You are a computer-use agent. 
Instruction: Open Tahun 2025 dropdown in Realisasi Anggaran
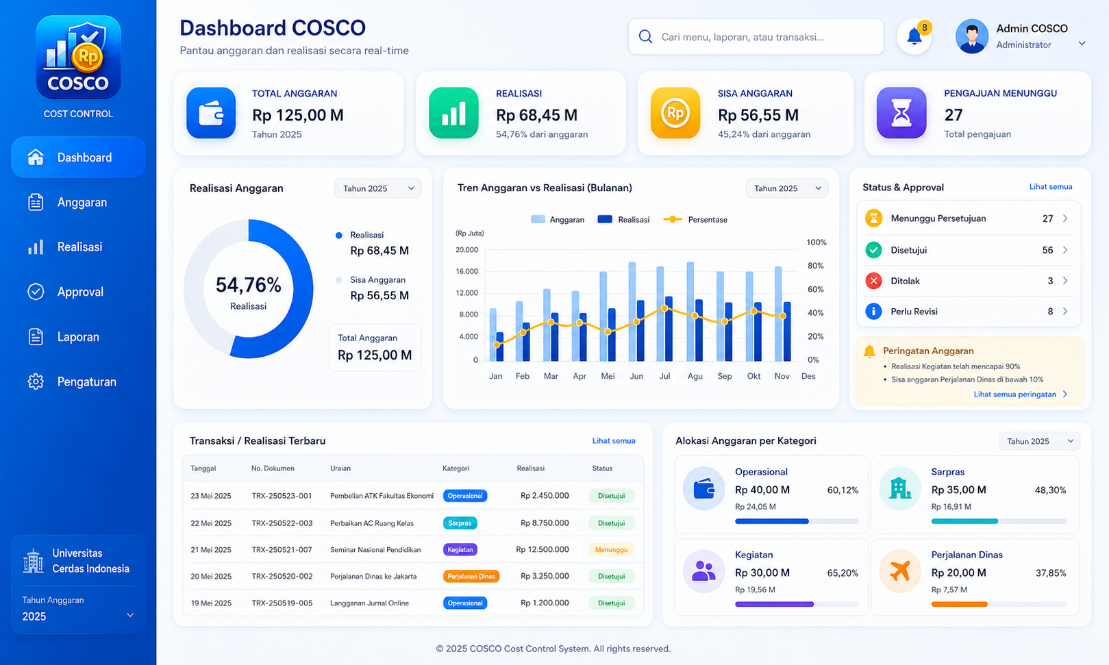tap(377, 188)
